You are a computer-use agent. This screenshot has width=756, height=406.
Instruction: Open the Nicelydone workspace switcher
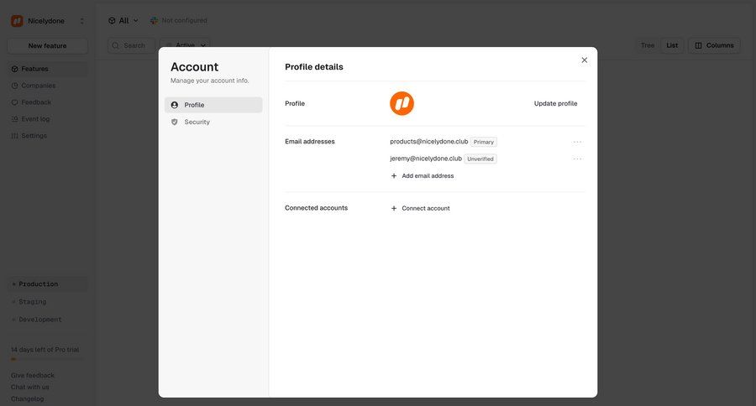tap(48, 21)
